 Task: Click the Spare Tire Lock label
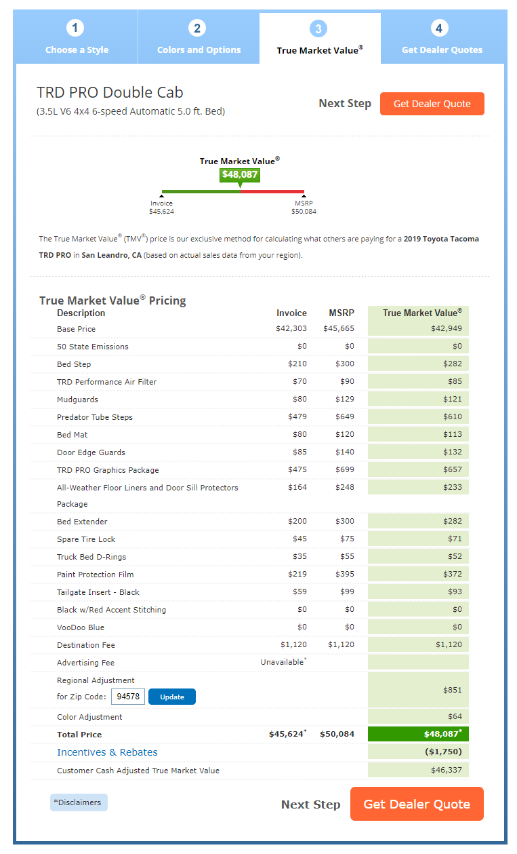point(86,539)
